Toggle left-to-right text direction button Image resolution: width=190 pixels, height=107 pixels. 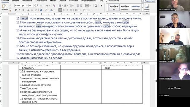click(x=87, y=6)
